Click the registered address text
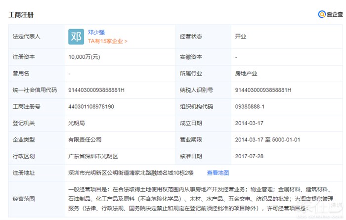346x220 pixels. (x=130, y=173)
